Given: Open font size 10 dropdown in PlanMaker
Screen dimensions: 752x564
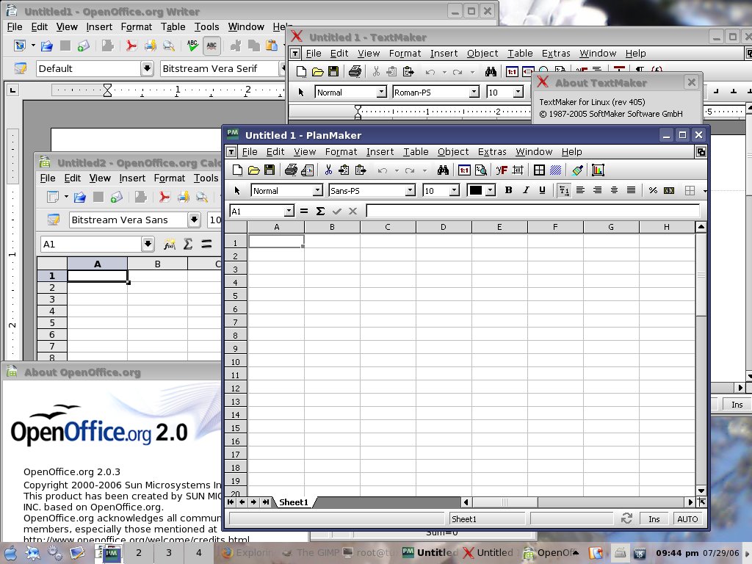Looking at the screenshot, I should [x=454, y=191].
